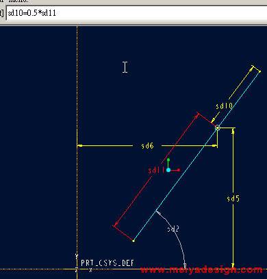
Task: Select the red sd11 dimension label
Action: click(156, 170)
